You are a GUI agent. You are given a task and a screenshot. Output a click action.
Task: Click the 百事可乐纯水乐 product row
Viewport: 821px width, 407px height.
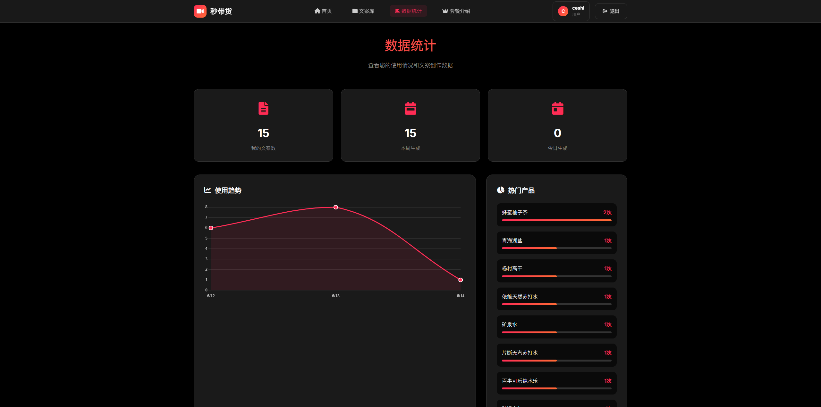pos(556,383)
